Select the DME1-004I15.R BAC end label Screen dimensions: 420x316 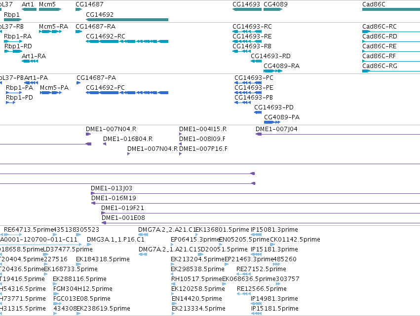[203, 129]
